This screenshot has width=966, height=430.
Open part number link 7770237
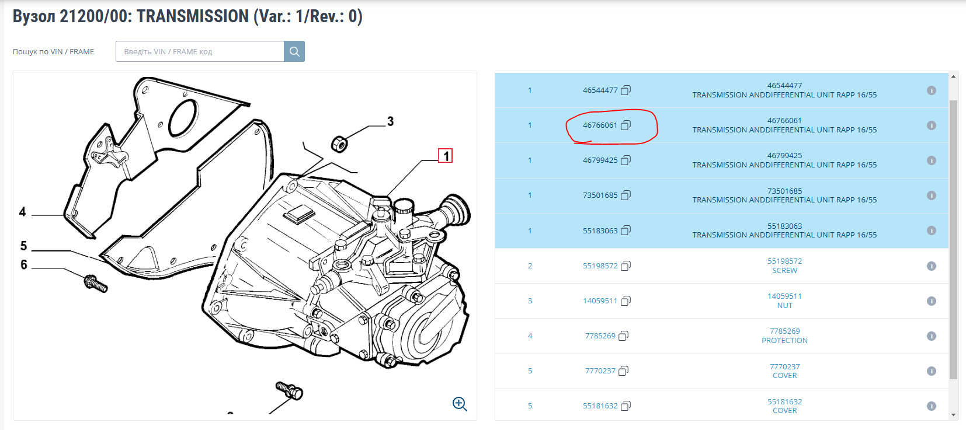600,370
